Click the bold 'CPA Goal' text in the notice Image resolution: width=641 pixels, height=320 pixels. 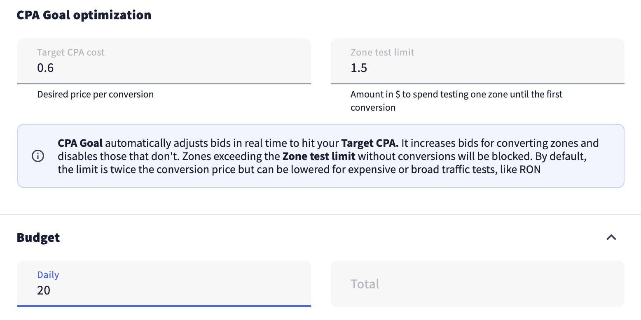[80, 144]
